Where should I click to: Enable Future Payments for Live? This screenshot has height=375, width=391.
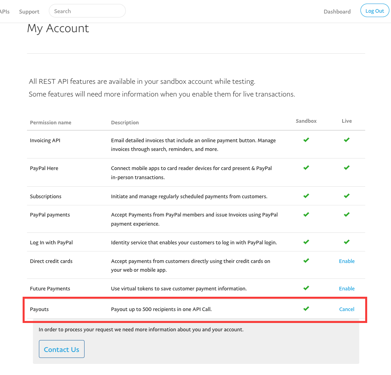point(347,289)
